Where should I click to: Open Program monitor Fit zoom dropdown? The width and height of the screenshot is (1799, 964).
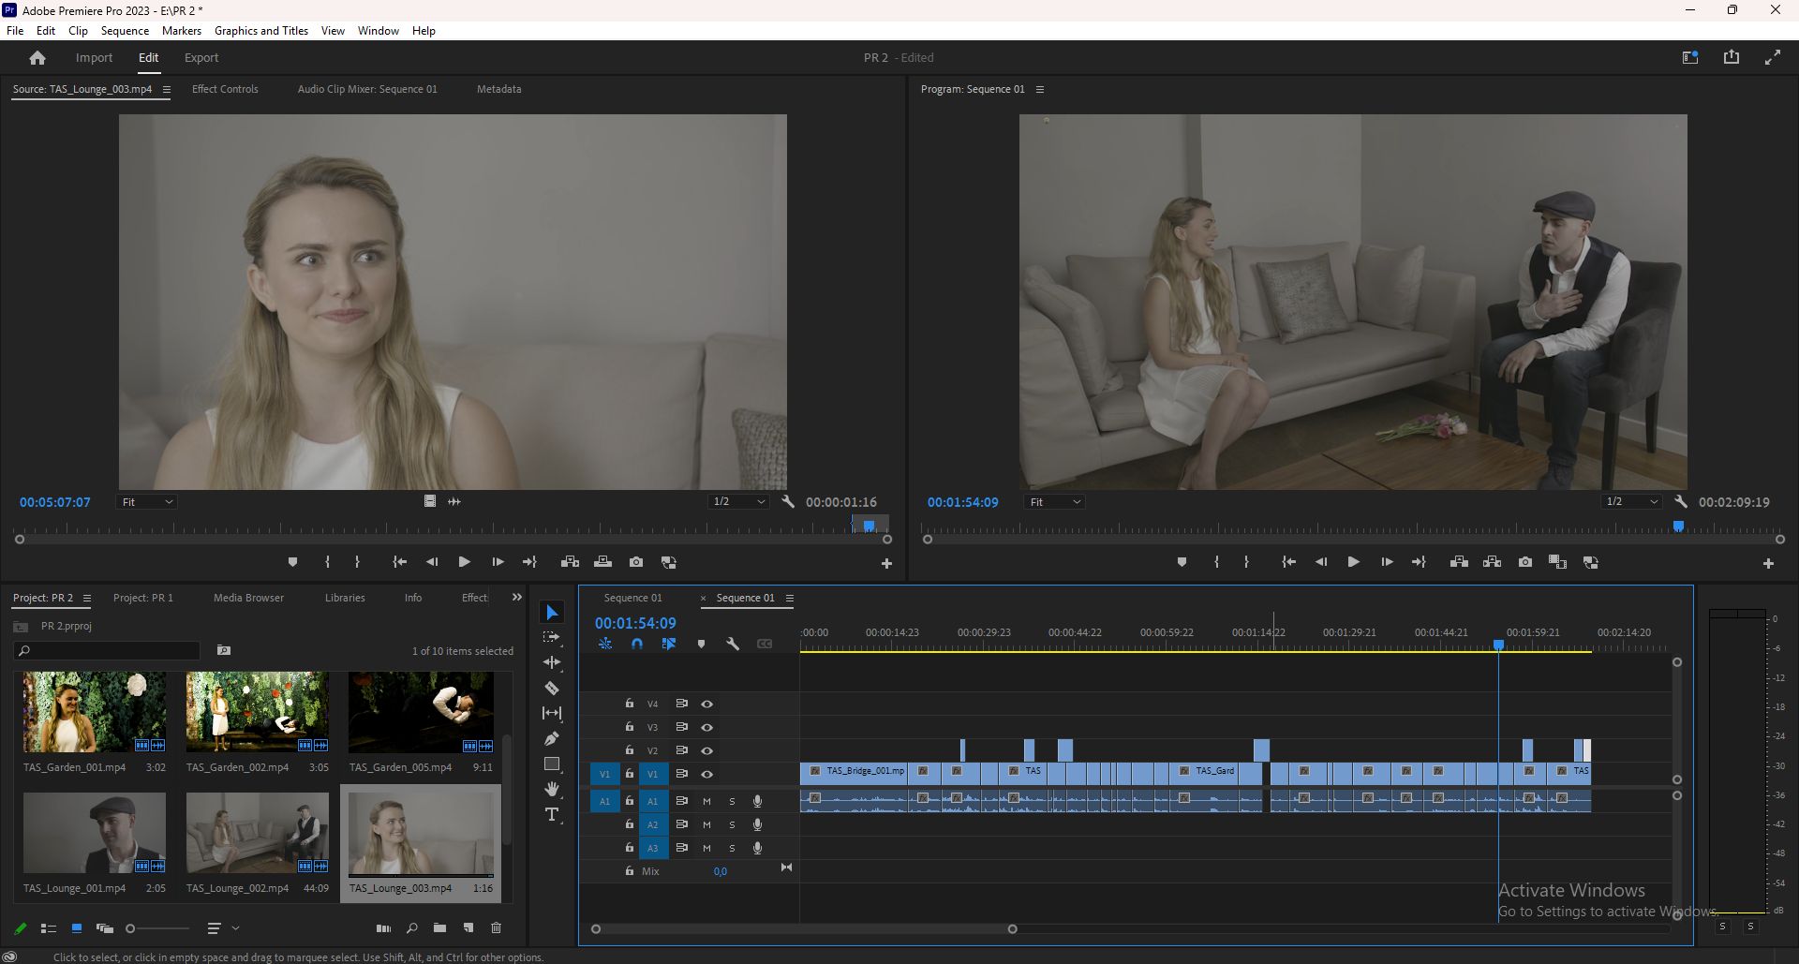click(x=1055, y=502)
